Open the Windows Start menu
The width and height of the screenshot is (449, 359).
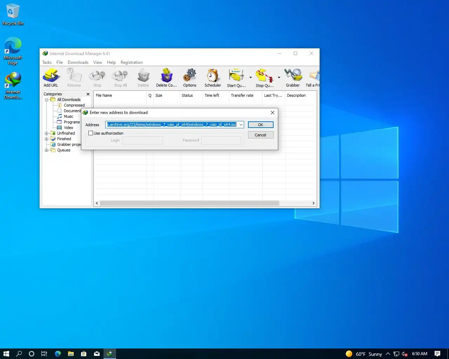6,354
